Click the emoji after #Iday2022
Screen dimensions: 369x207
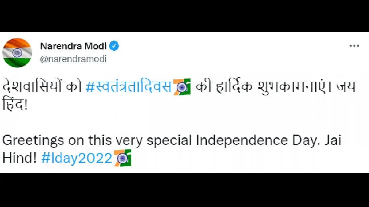click(x=123, y=158)
